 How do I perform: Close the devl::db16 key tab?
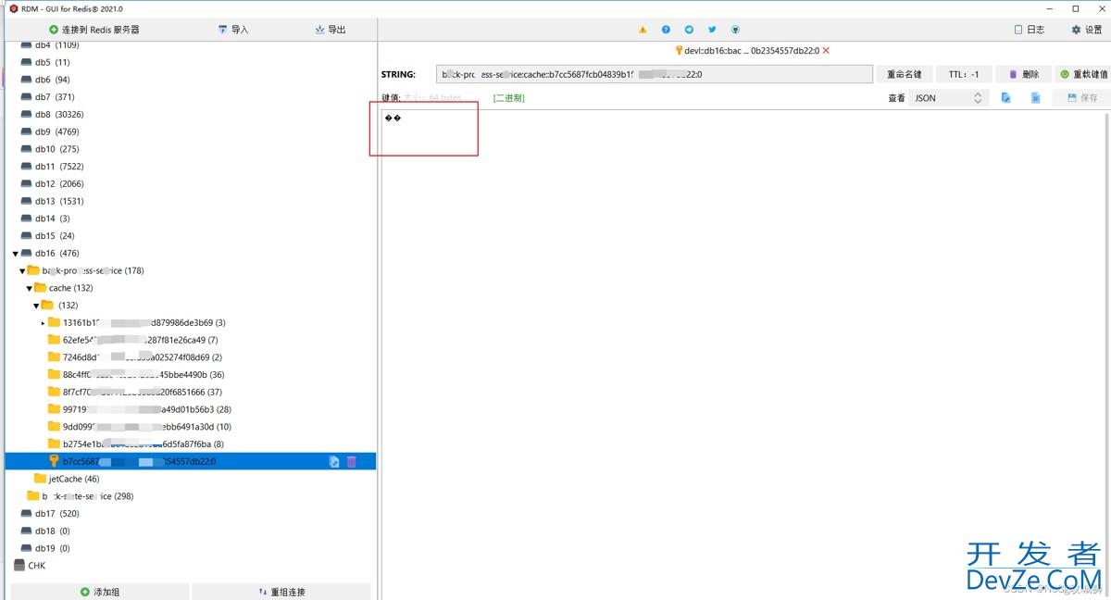826,51
